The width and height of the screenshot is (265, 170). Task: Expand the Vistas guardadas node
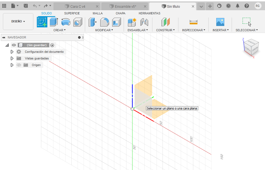tap(12, 58)
